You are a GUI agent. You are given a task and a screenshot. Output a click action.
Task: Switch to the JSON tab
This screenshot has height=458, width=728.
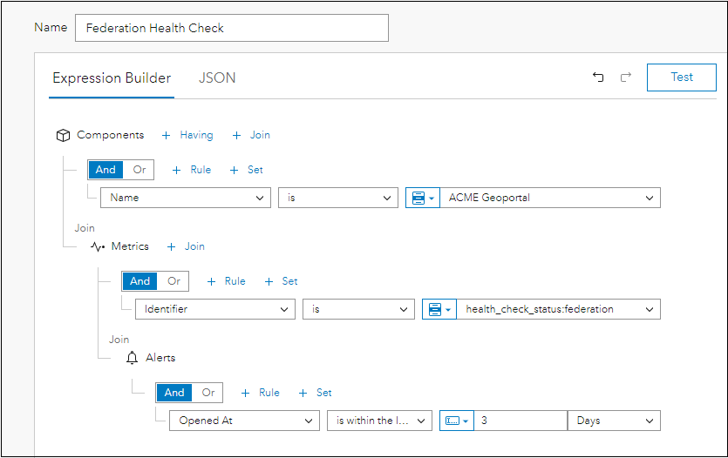217,77
